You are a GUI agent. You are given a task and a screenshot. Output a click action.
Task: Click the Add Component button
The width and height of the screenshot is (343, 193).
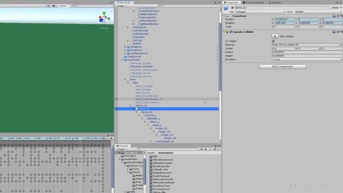pyautogui.click(x=282, y=66)
